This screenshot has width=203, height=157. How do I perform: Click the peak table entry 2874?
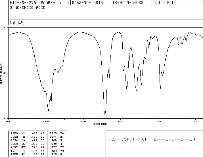pyautogui.click(x=14, y=140)
